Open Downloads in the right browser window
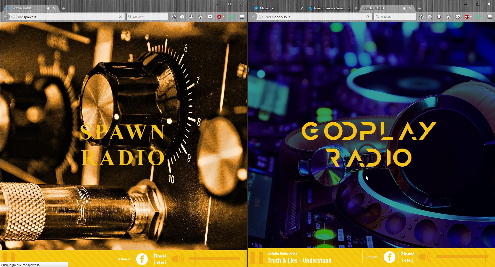The height and width of the screenshot is (267, 495). (439, 17)
